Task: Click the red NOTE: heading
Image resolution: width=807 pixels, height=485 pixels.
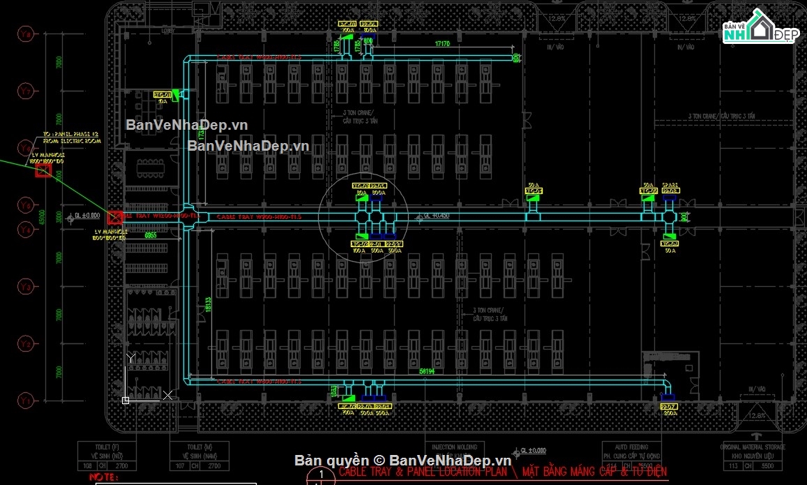Action: tap(106, 477)
